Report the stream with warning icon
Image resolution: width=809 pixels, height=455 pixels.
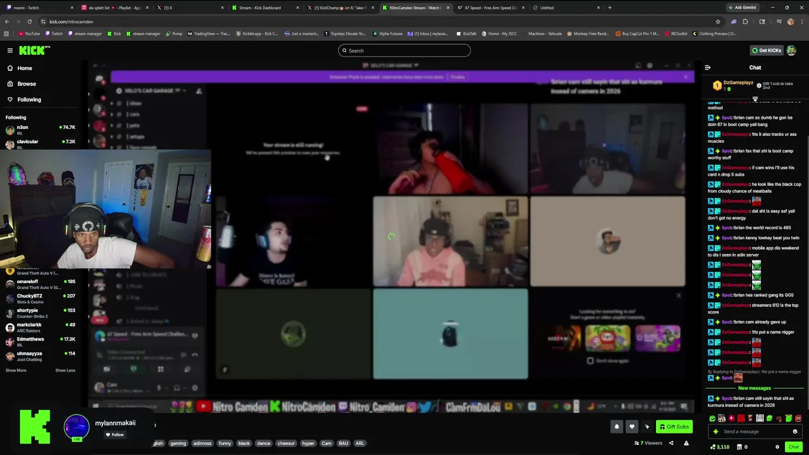(x=686, y=443)
